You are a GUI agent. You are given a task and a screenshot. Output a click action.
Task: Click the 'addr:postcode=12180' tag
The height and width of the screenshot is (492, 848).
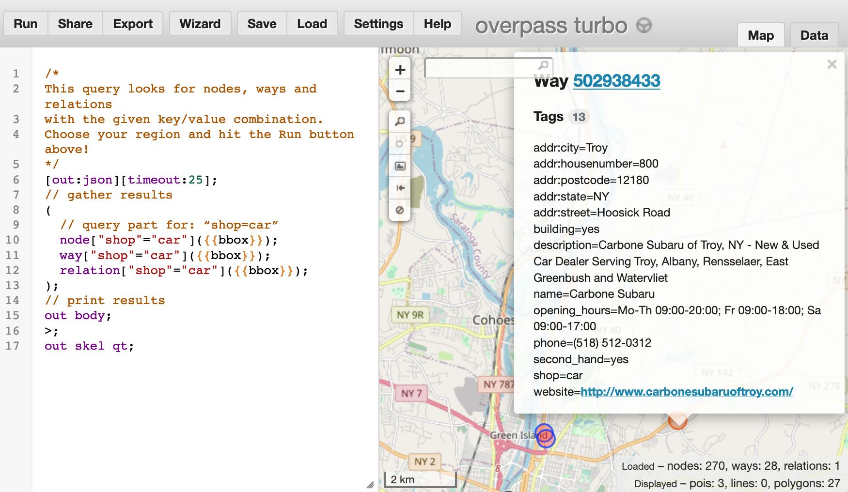[x=591, y=180]
